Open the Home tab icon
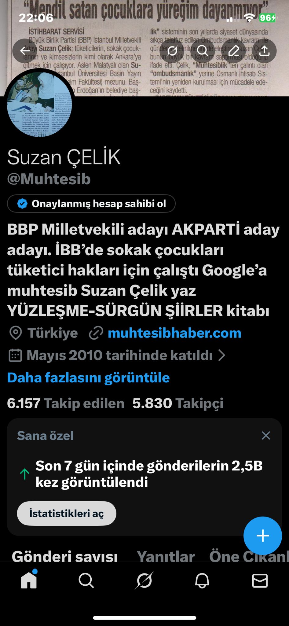Screen dimensions: 289x626 29,580
